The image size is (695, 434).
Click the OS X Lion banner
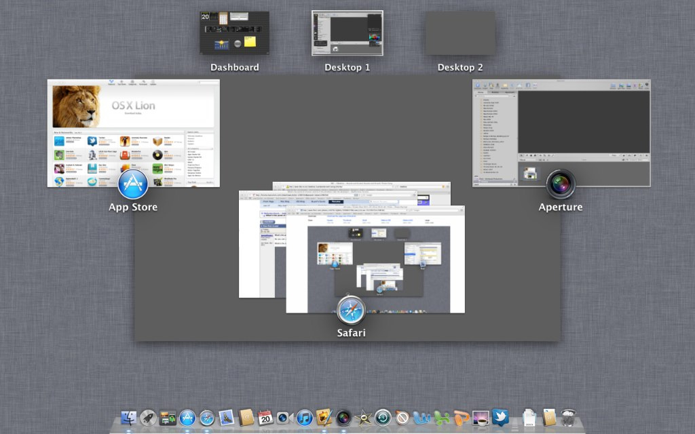pyautogui.click(x=134, y=106)
